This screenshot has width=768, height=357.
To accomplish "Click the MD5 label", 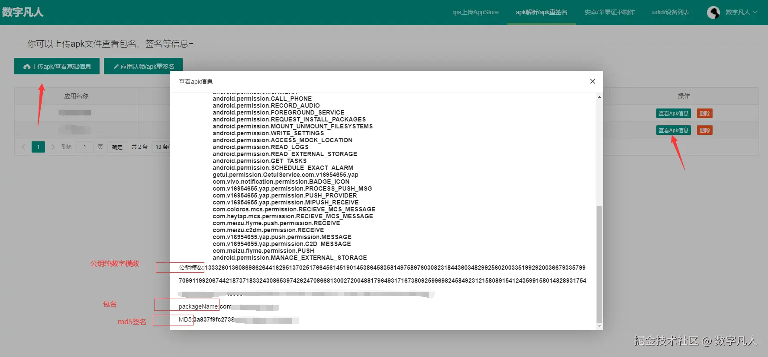I will (185, 319).
